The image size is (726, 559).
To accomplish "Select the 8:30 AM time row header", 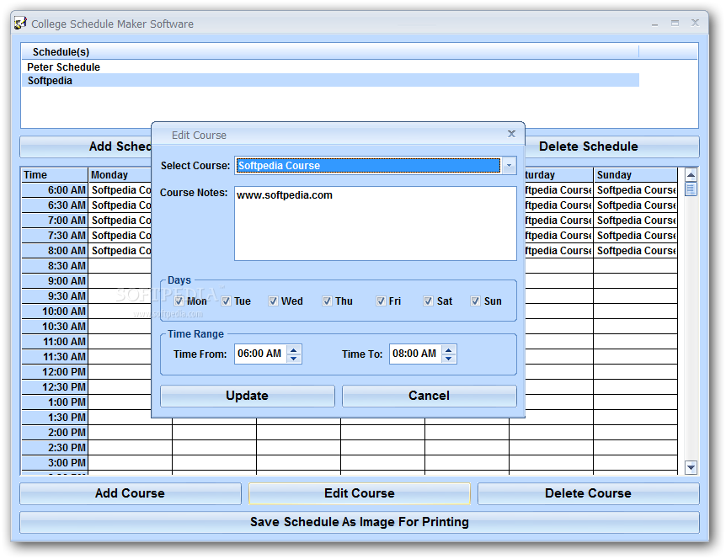I will (x=55, y=266).
